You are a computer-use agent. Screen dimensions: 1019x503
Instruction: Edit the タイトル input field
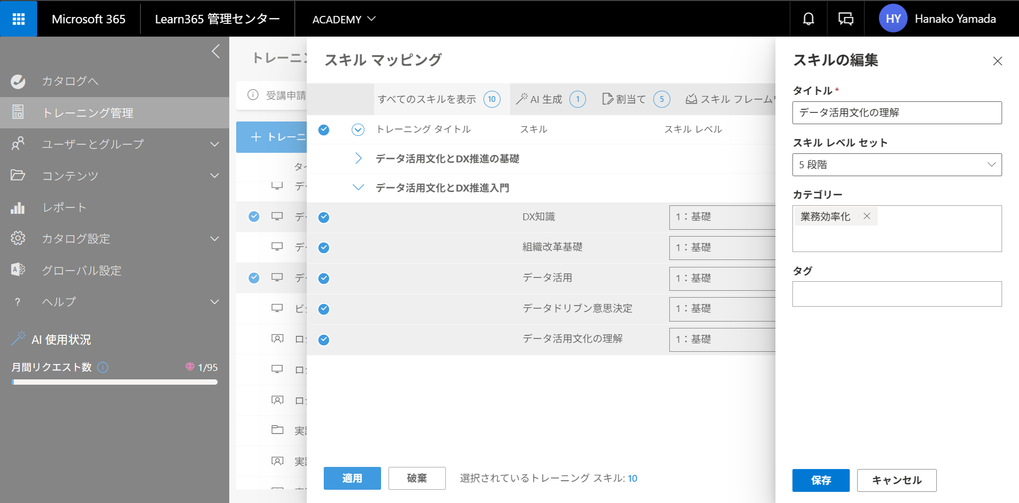[897, 112]
